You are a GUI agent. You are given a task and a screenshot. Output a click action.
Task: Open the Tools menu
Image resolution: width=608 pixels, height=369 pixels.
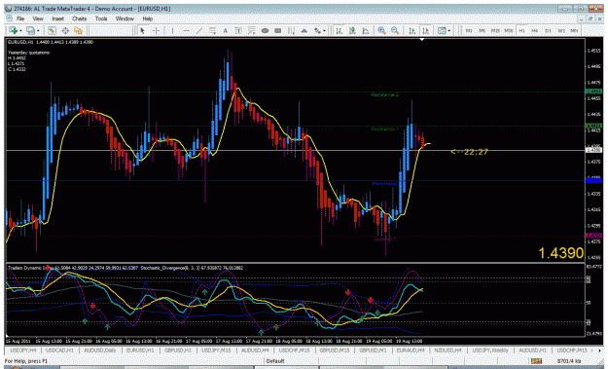pyautogui.click(x=101, y=18)
